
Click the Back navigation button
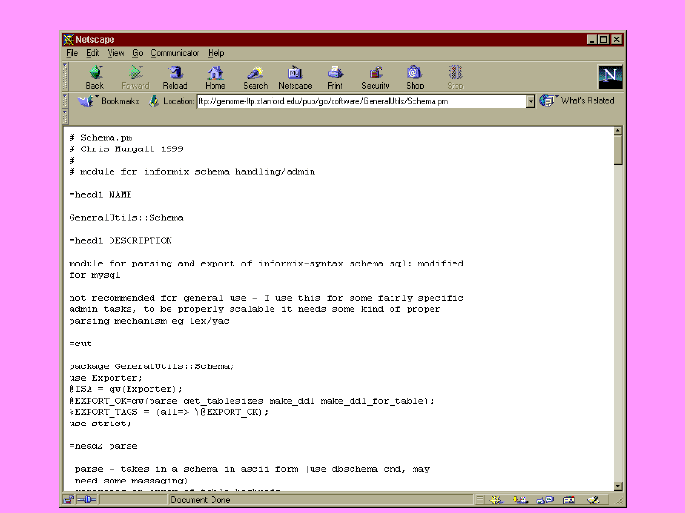pos(94,76)
